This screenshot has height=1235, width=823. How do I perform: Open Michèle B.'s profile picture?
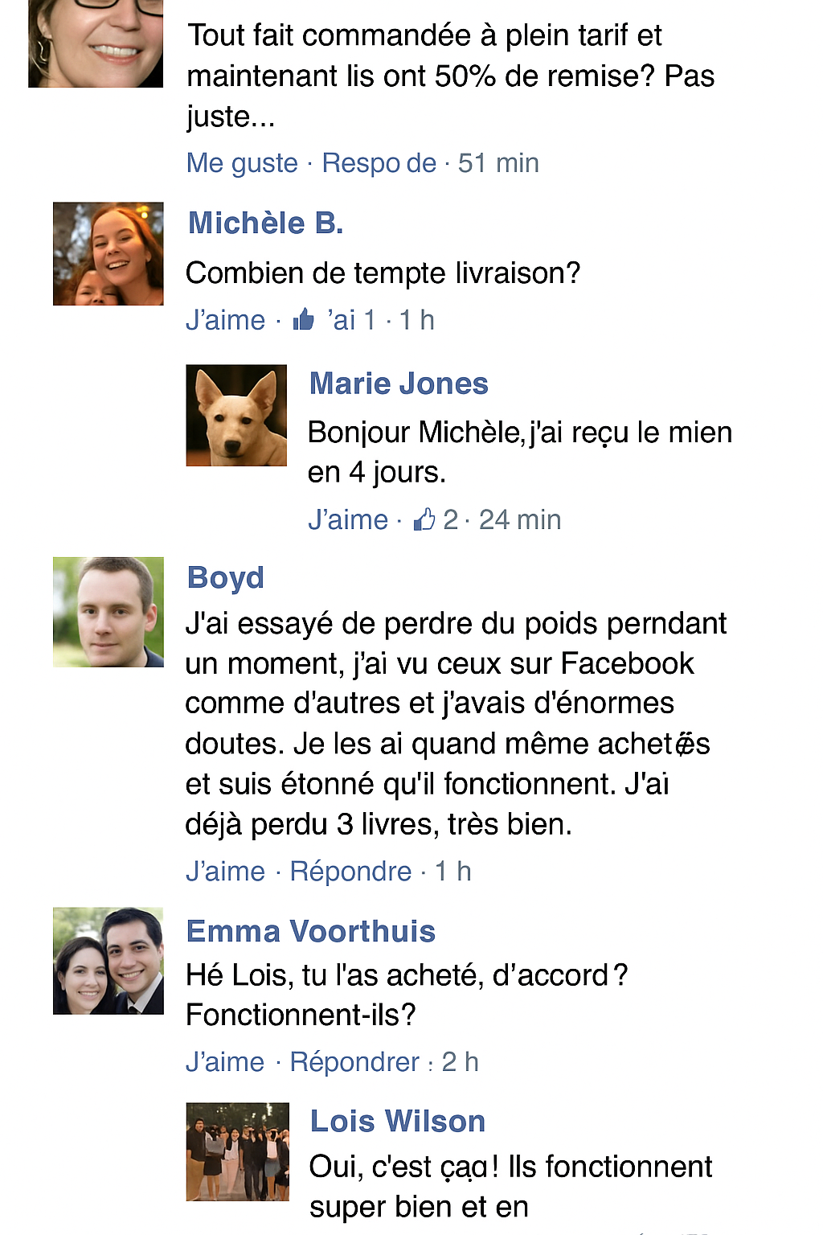click(x=109, y=254)
